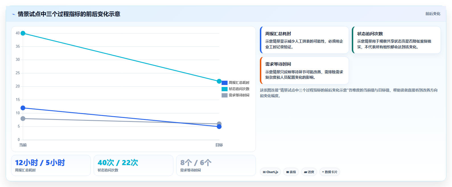Select the 状态追问次数 description card heading
The image size is (452, 187).
click(370, 34)
